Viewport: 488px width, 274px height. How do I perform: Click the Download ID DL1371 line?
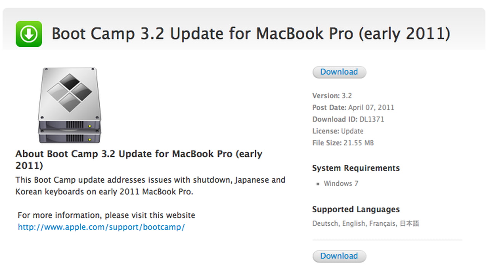click(348, 119)
